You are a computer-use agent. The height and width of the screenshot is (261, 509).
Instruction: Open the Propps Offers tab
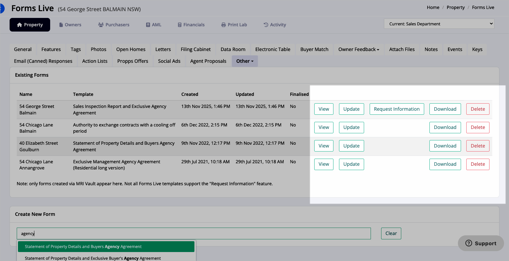point(133,61)
